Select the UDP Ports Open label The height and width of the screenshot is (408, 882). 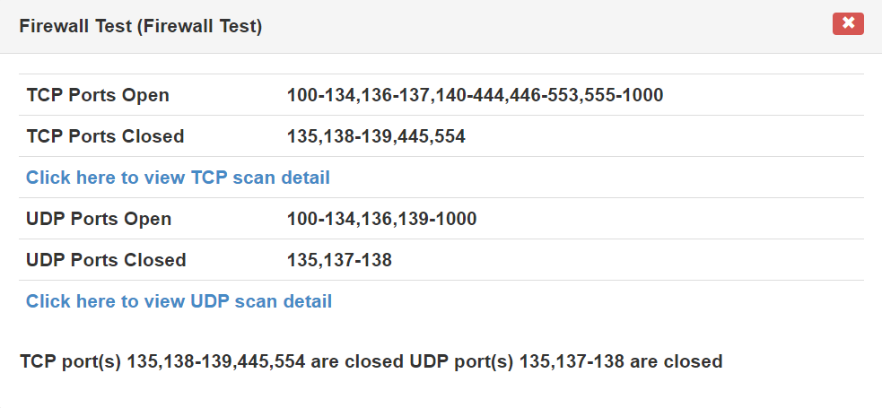99,219
